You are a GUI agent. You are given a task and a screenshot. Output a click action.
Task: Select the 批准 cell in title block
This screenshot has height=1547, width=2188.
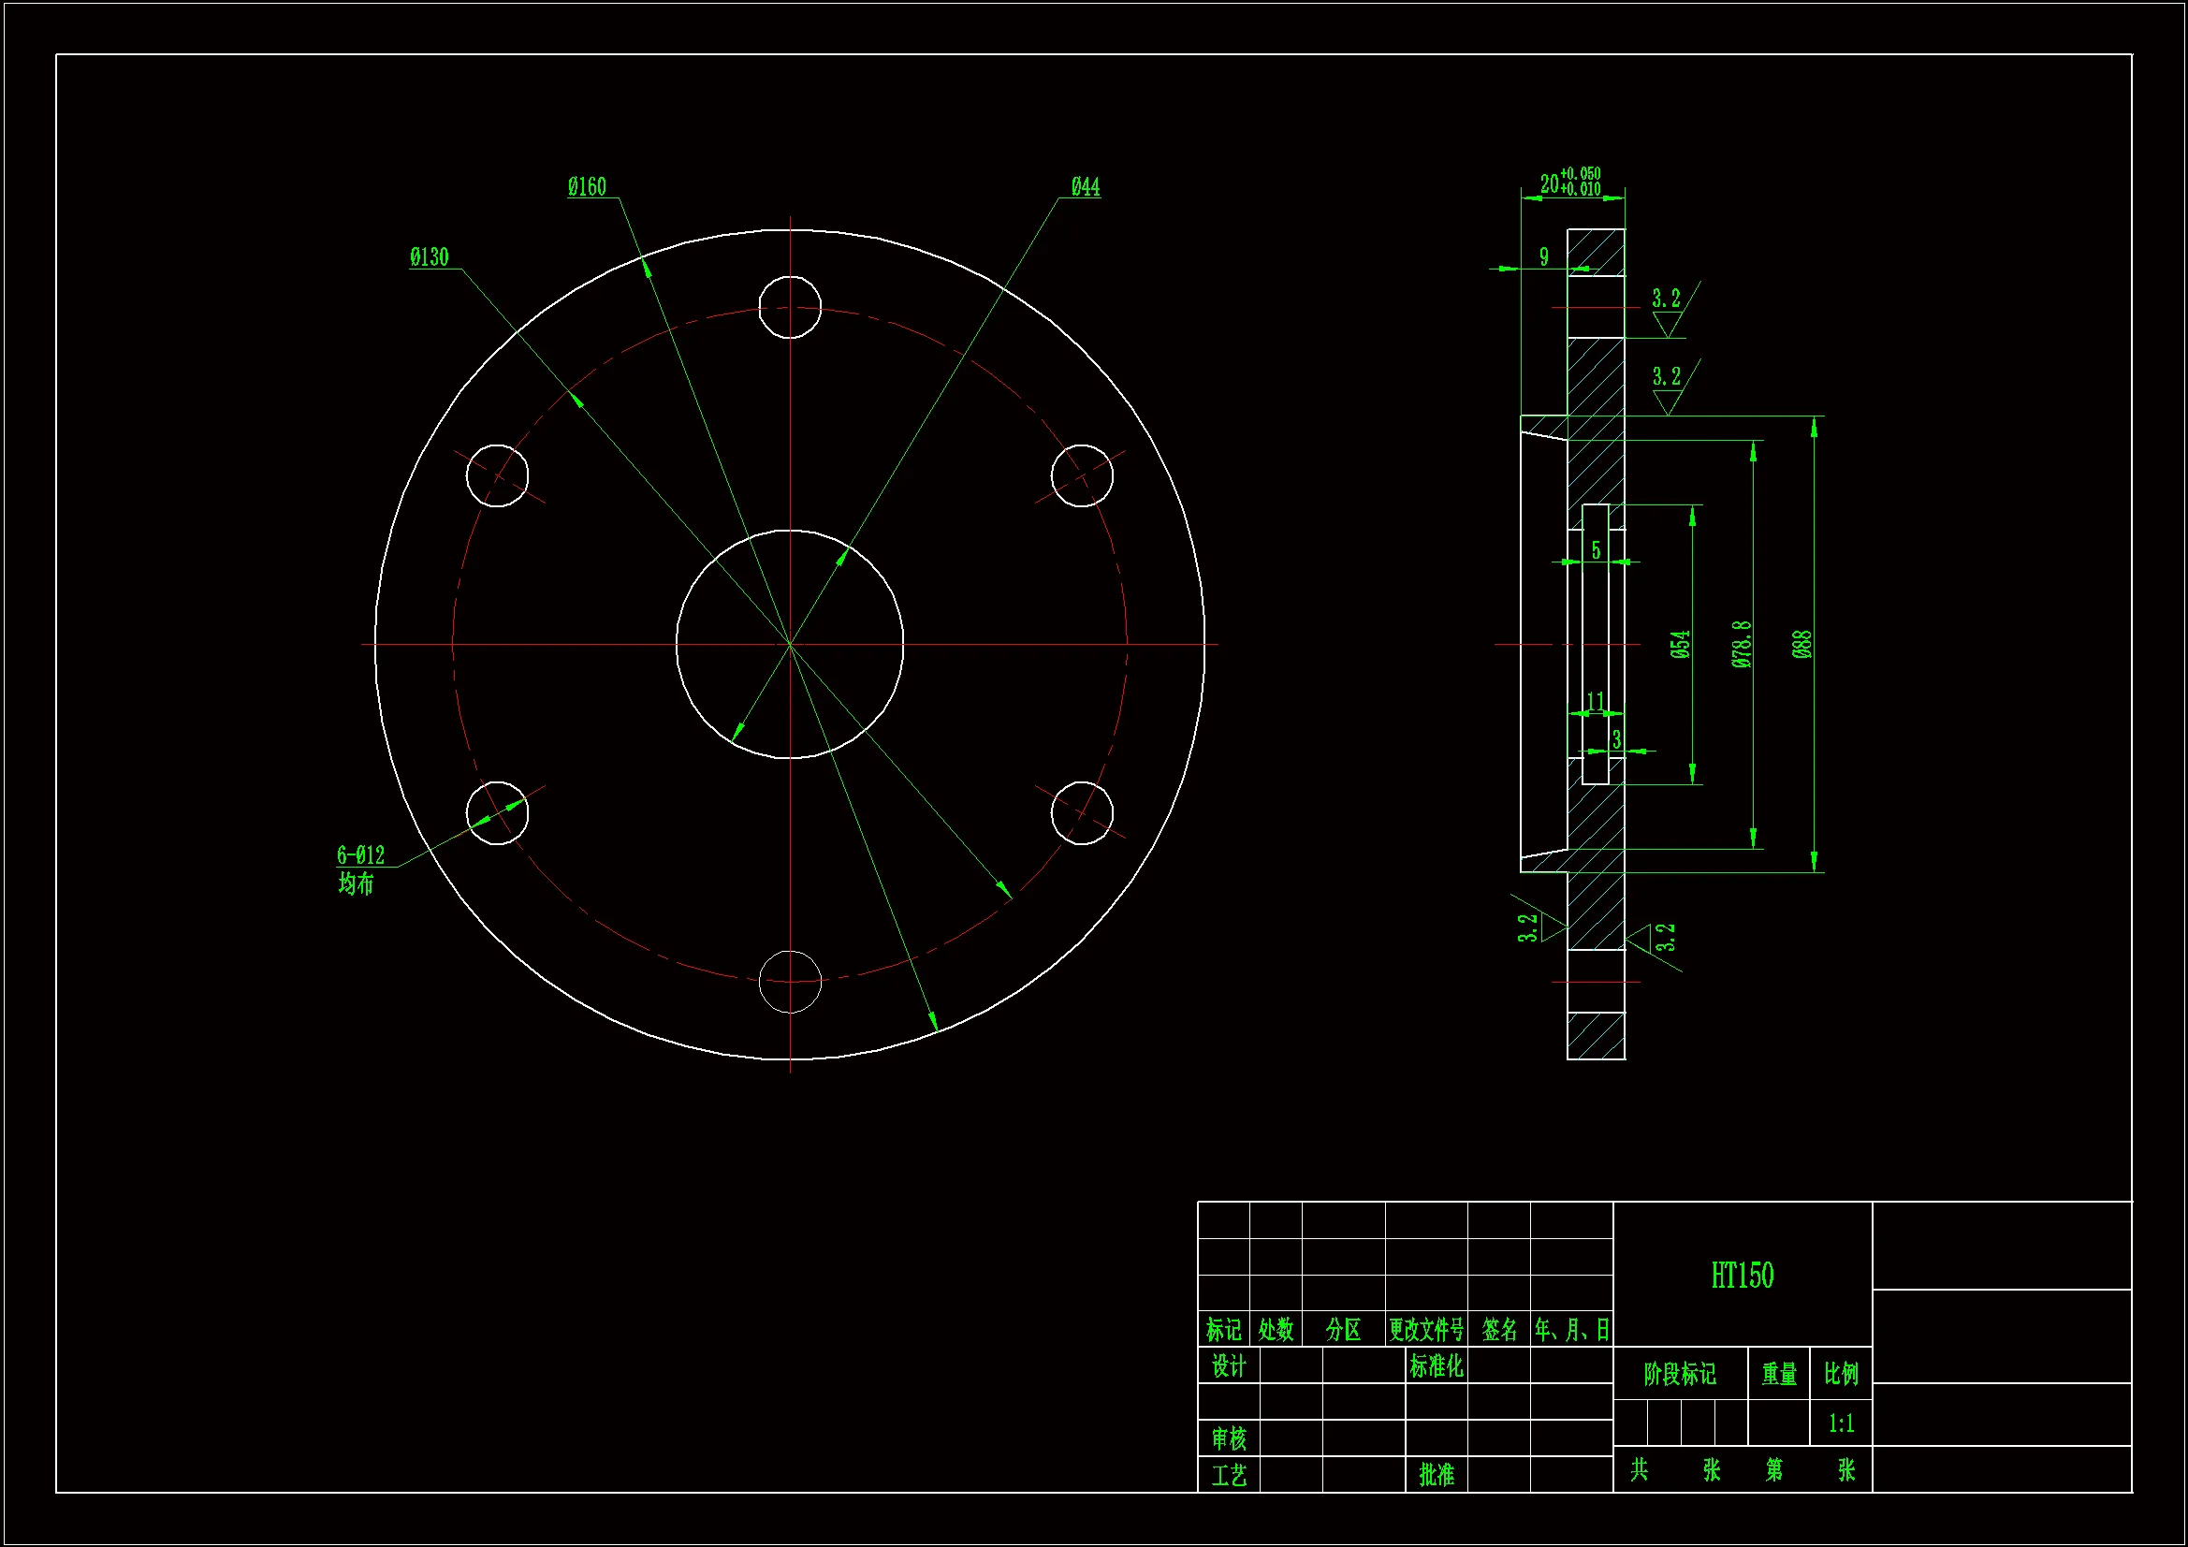tap(1437, 1475)
